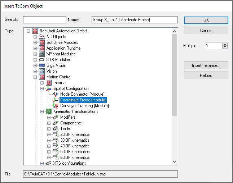Collapse the Spatial Configuration node
The width and height of the screenshot is (233, 183).
click(42, 88)
